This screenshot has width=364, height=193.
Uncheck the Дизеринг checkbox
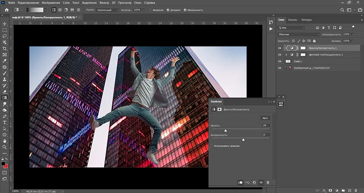[168, 10]
